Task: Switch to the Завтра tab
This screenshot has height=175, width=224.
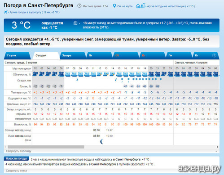Action: coord(73,55)
